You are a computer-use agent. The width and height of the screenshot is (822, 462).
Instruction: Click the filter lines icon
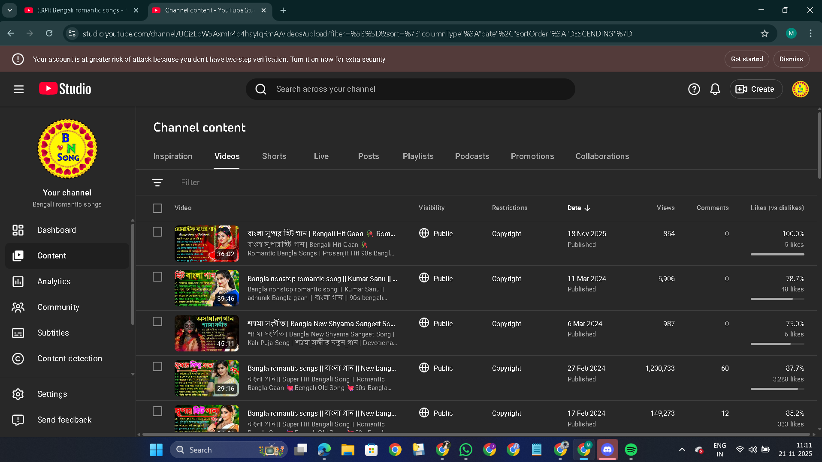coord(157,183)
